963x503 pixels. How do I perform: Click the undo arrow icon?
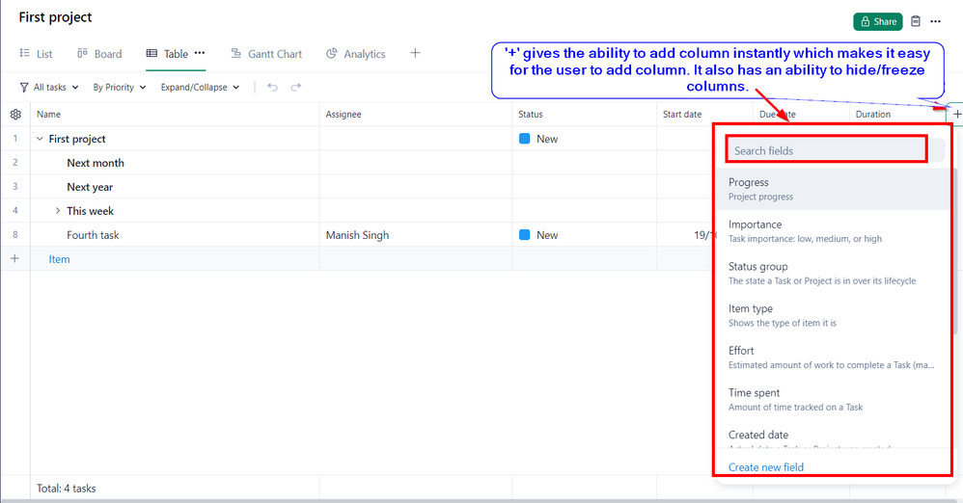pos(272,88)
